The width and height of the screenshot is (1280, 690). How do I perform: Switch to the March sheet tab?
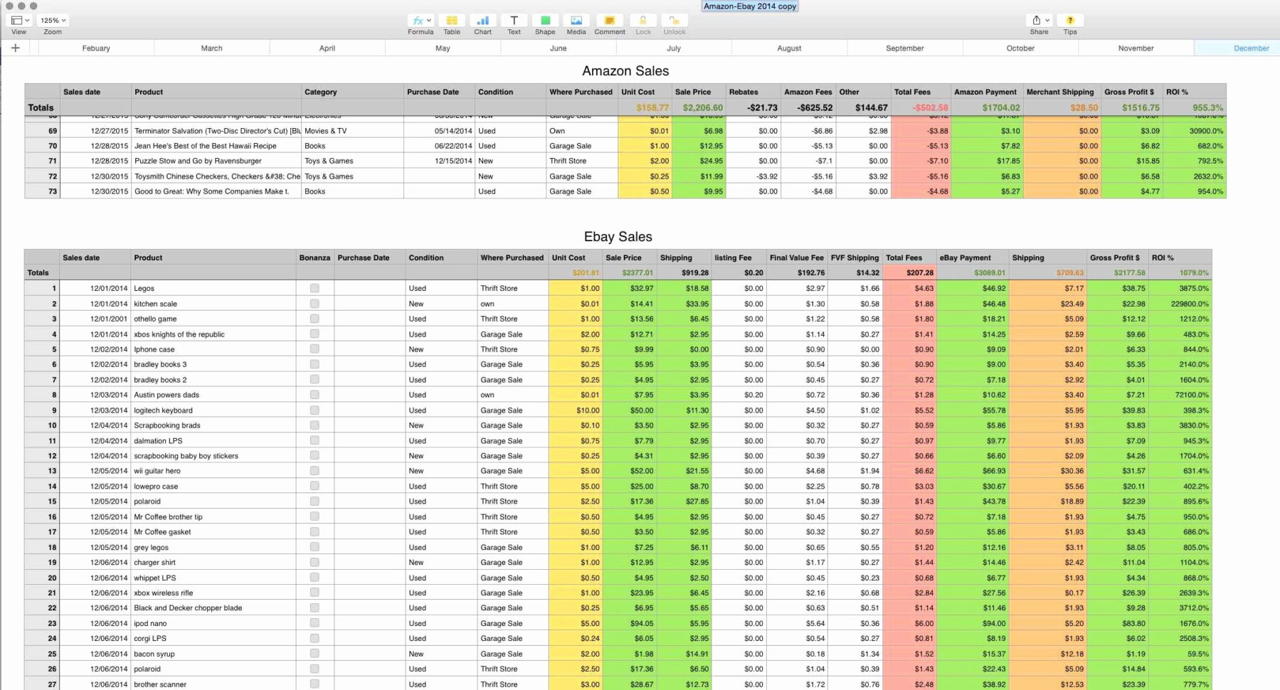[211, 48]
